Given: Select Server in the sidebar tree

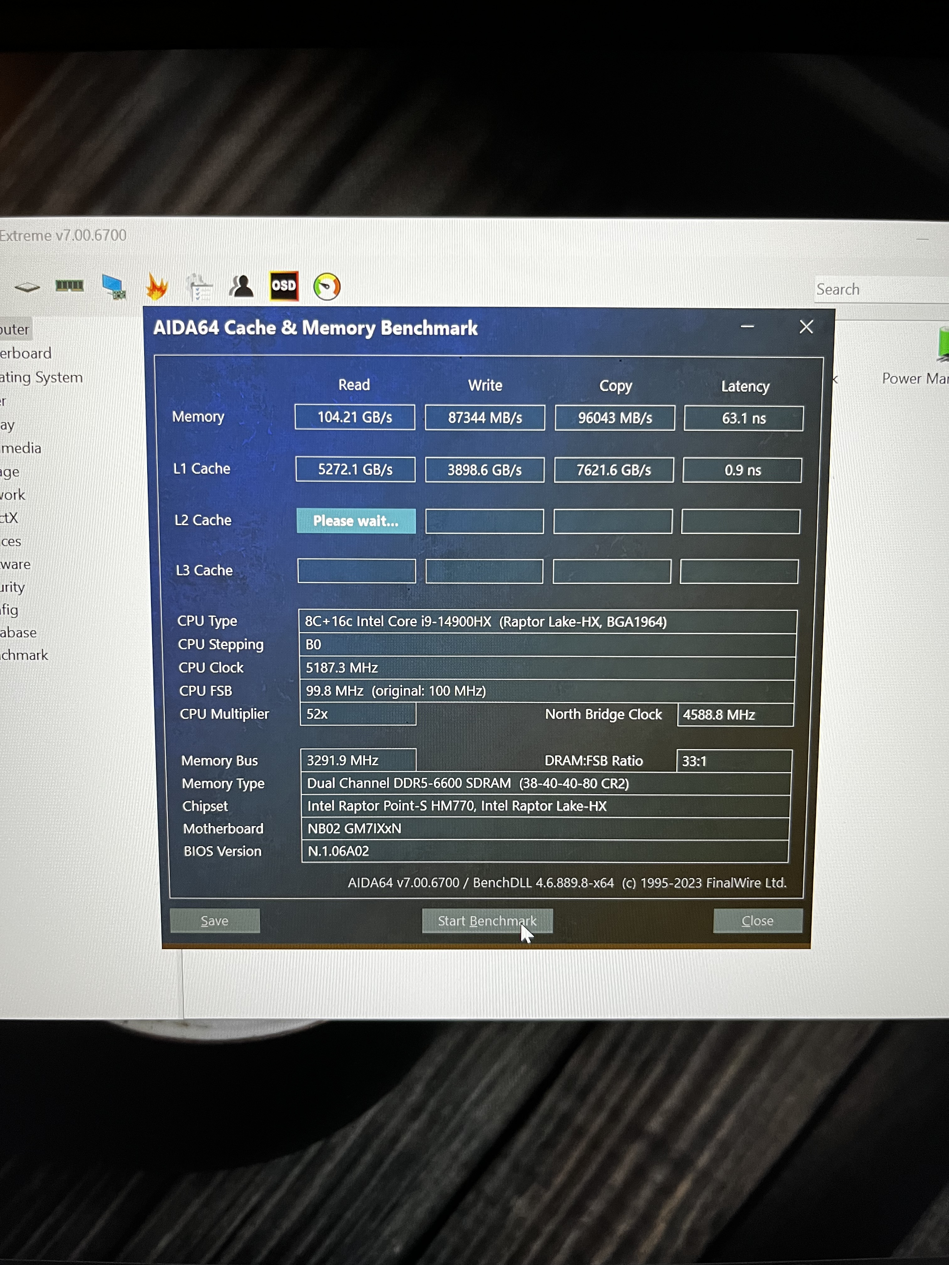Looking at the screenshot, I should pyautogui.click(x=3, y=401).
